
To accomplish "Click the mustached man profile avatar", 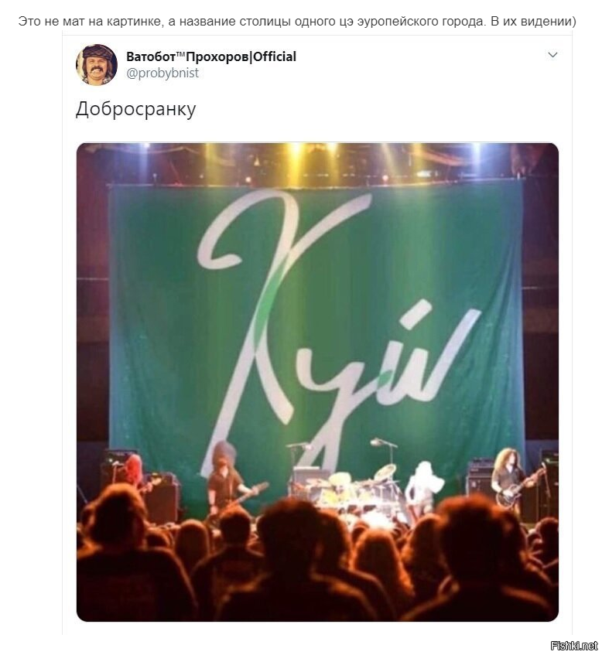I will [x=97, y=65].
